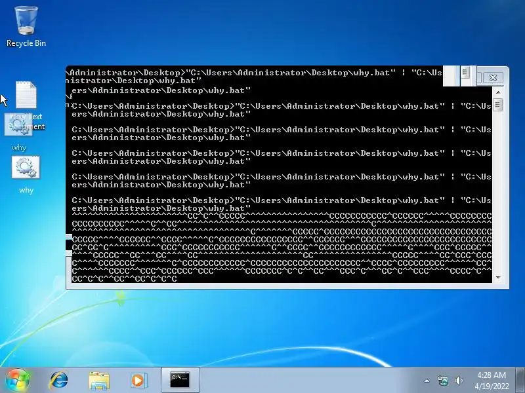Open the Recycle Bin desktop icon
Screen dimensions: 525x393
tap(26, 27)
